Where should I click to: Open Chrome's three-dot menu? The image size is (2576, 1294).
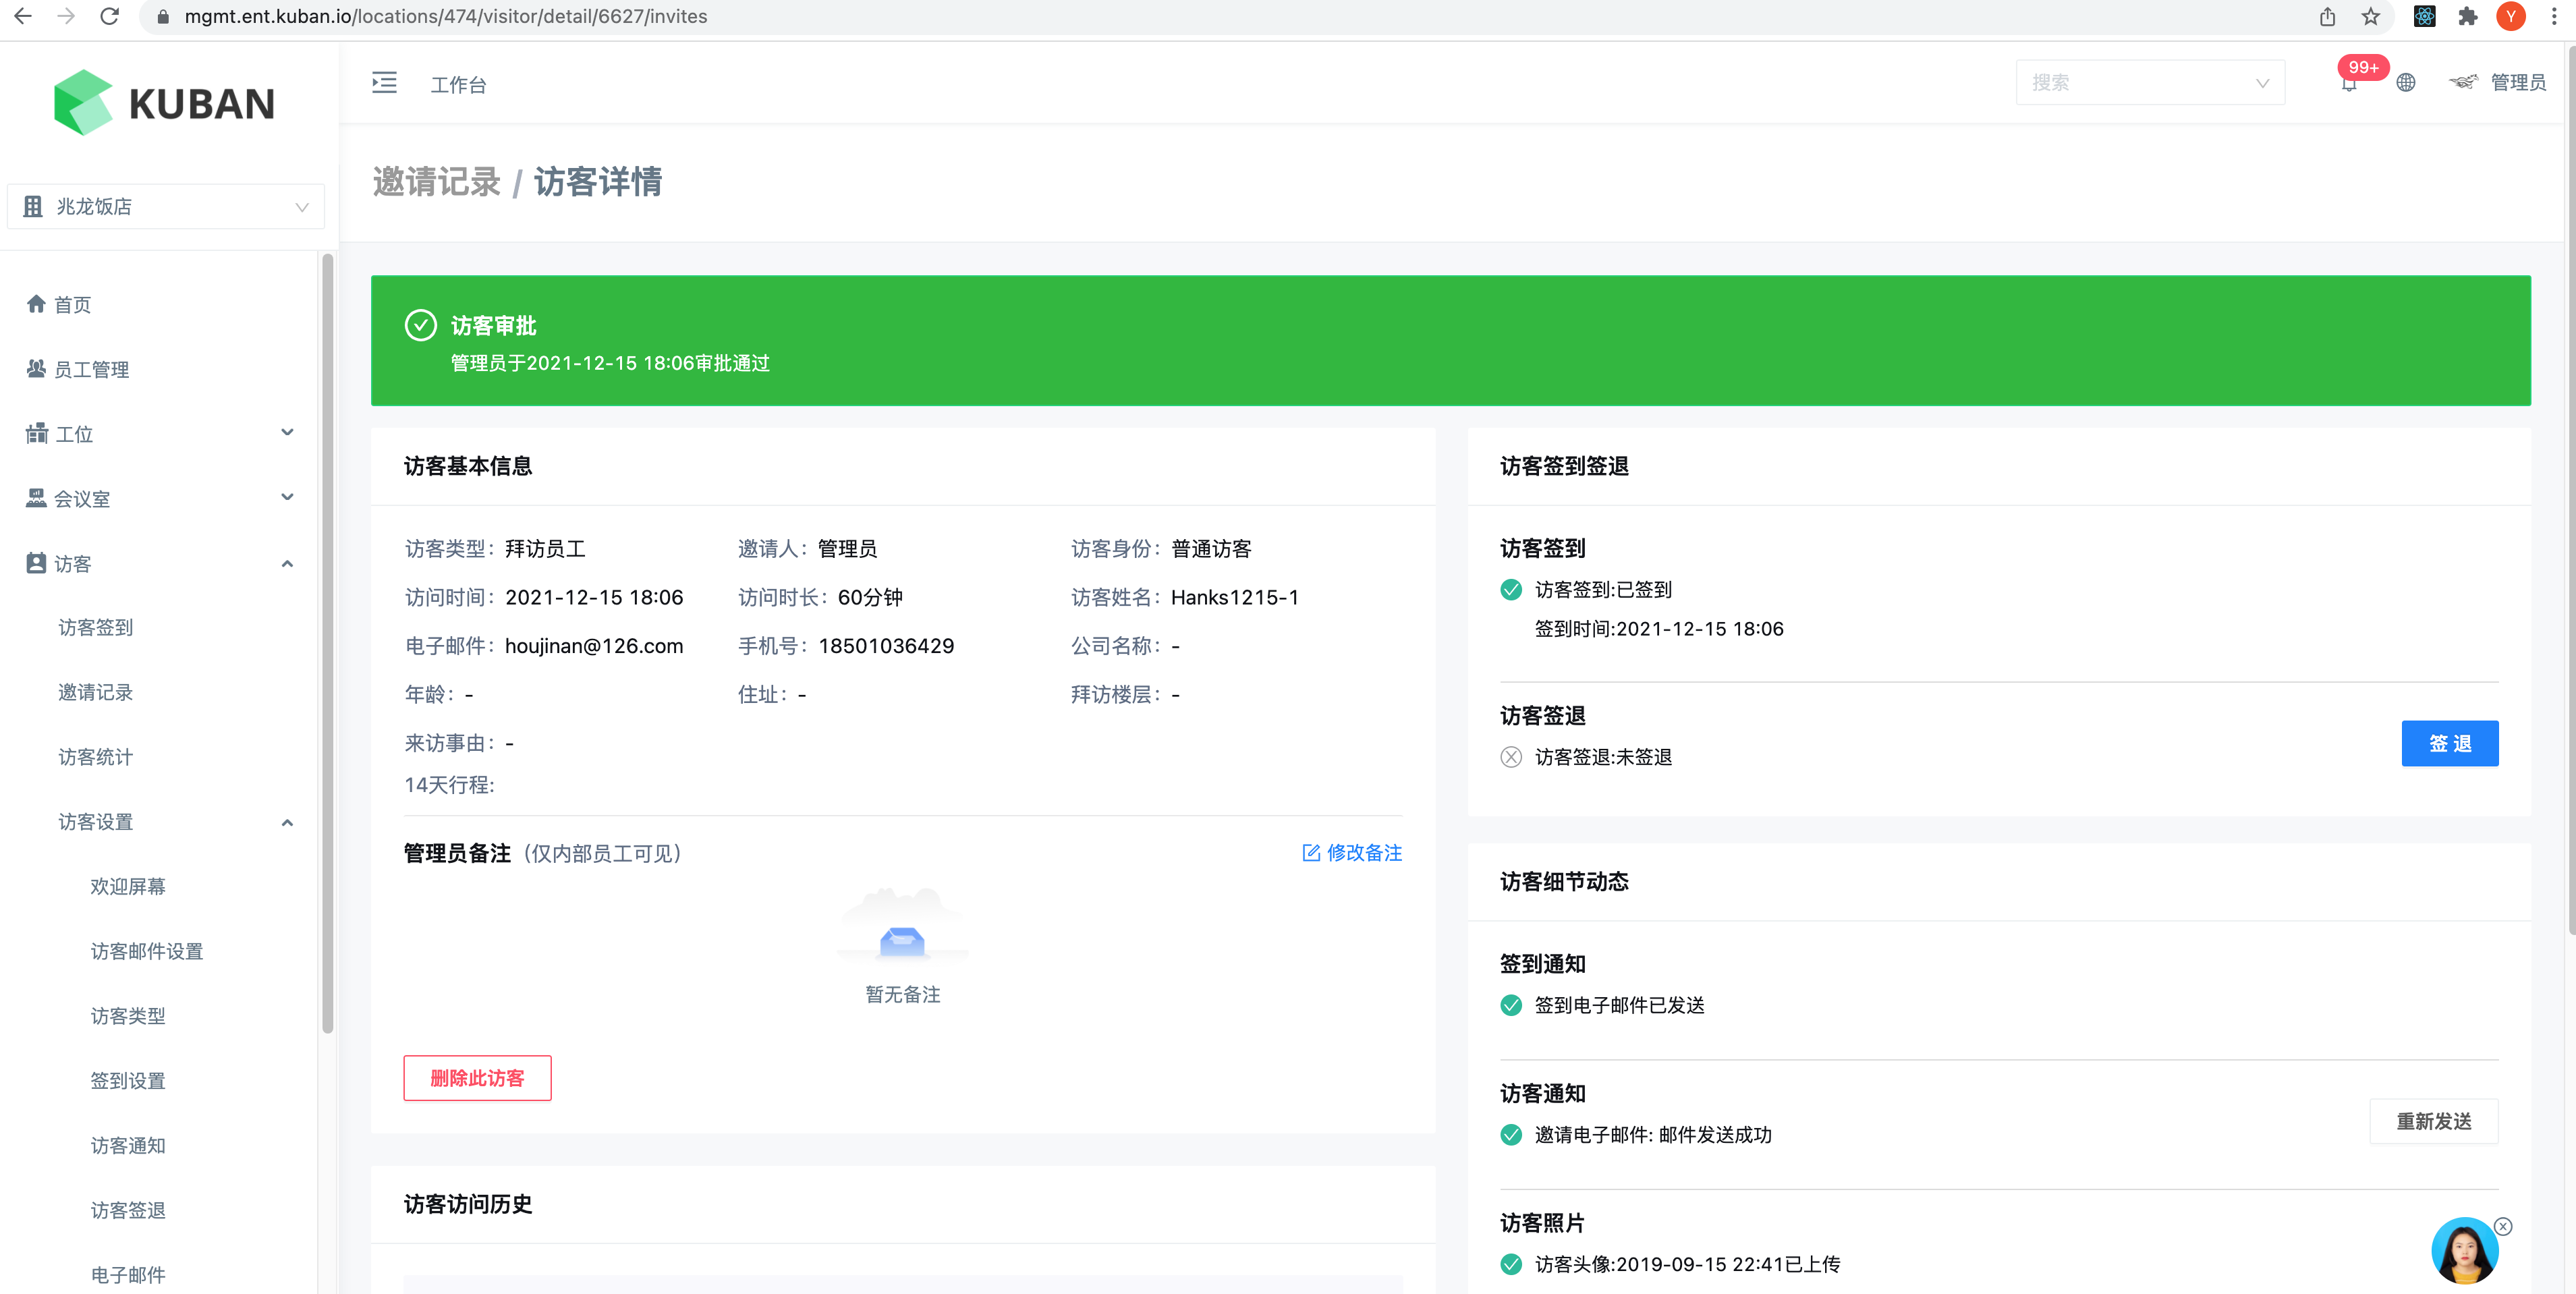(x=2553, y=16)
